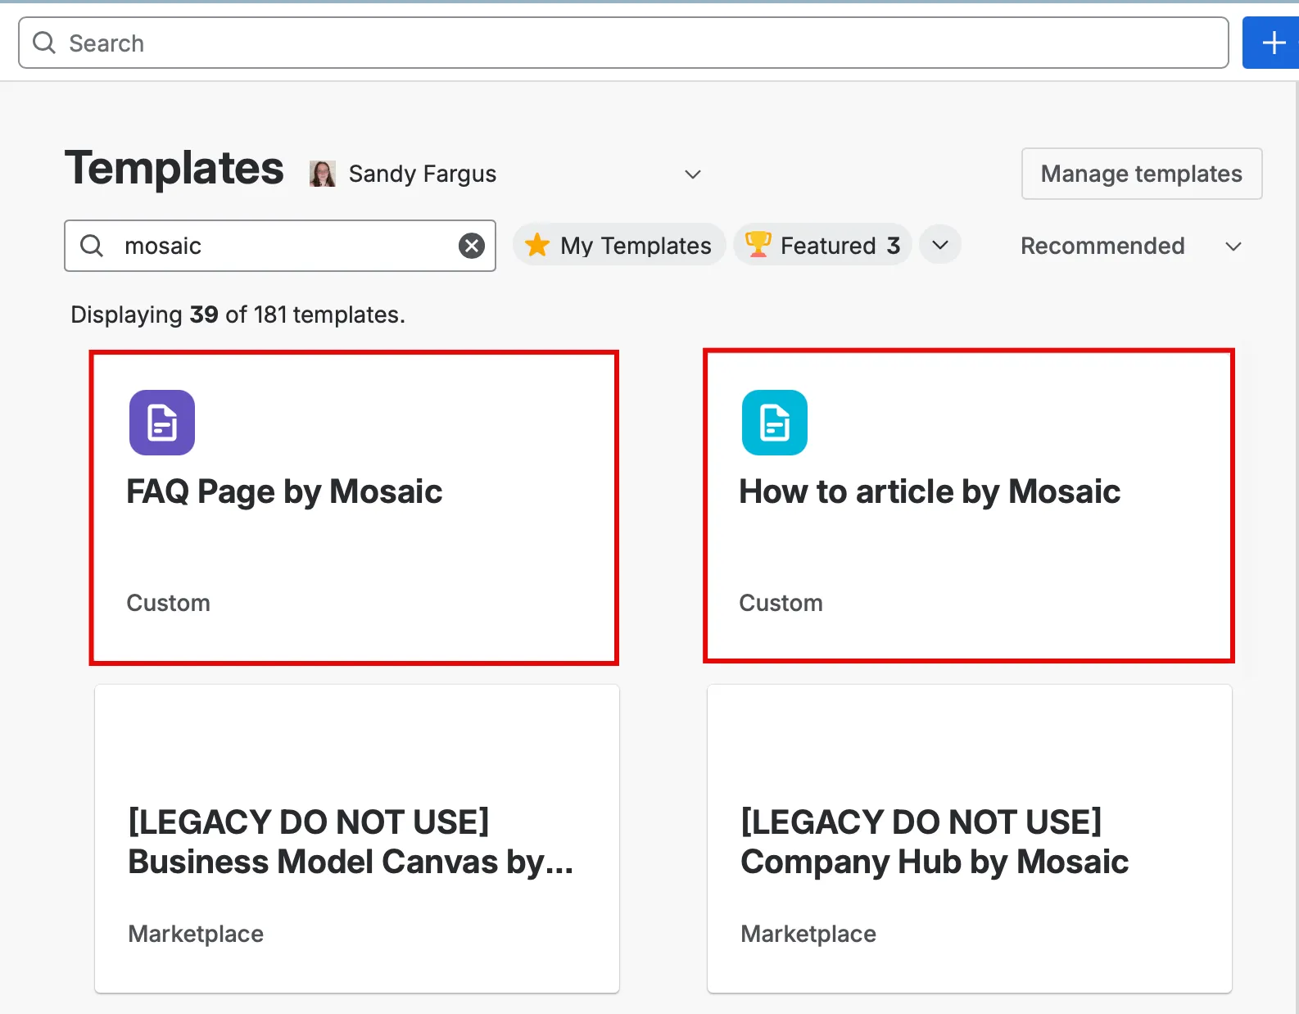The height and width of the screenshot is (1014, 1299).
Task: Select Legacy Company Hub by Mosaic card
Action: tap(970, 839)
